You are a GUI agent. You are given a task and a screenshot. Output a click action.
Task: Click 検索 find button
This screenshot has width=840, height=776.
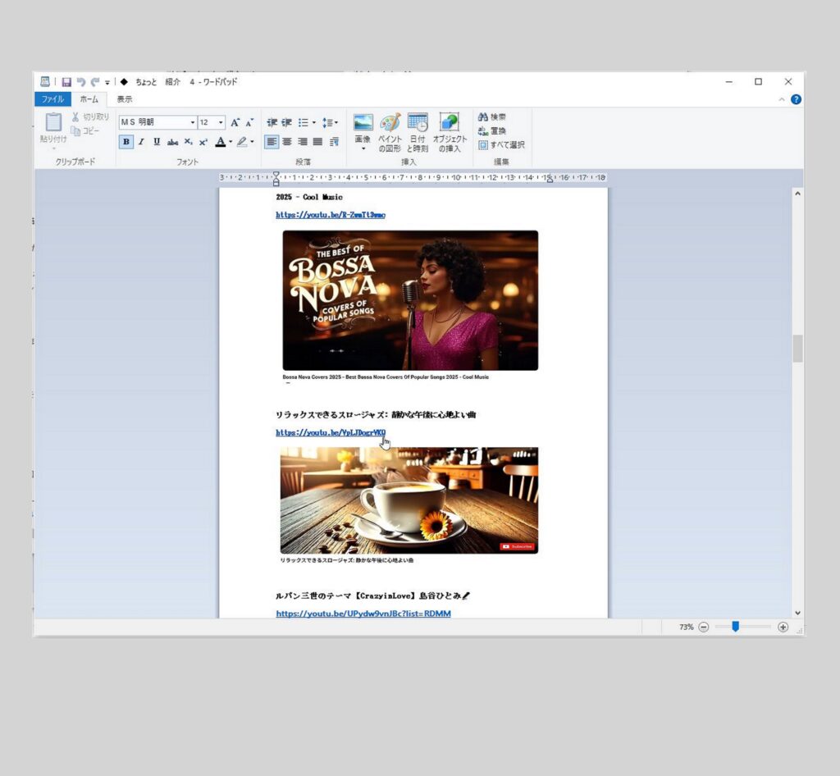coord(492,116)
